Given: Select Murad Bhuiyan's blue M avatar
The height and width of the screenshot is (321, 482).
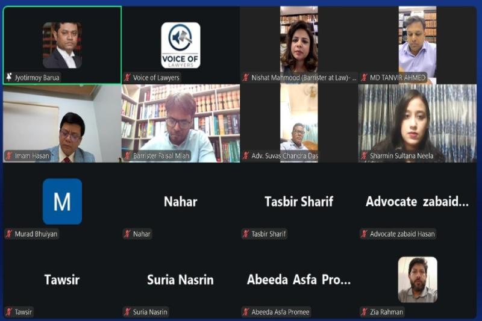Looking at the screenshot, I should pyautogui.click(x=63, y=201).
